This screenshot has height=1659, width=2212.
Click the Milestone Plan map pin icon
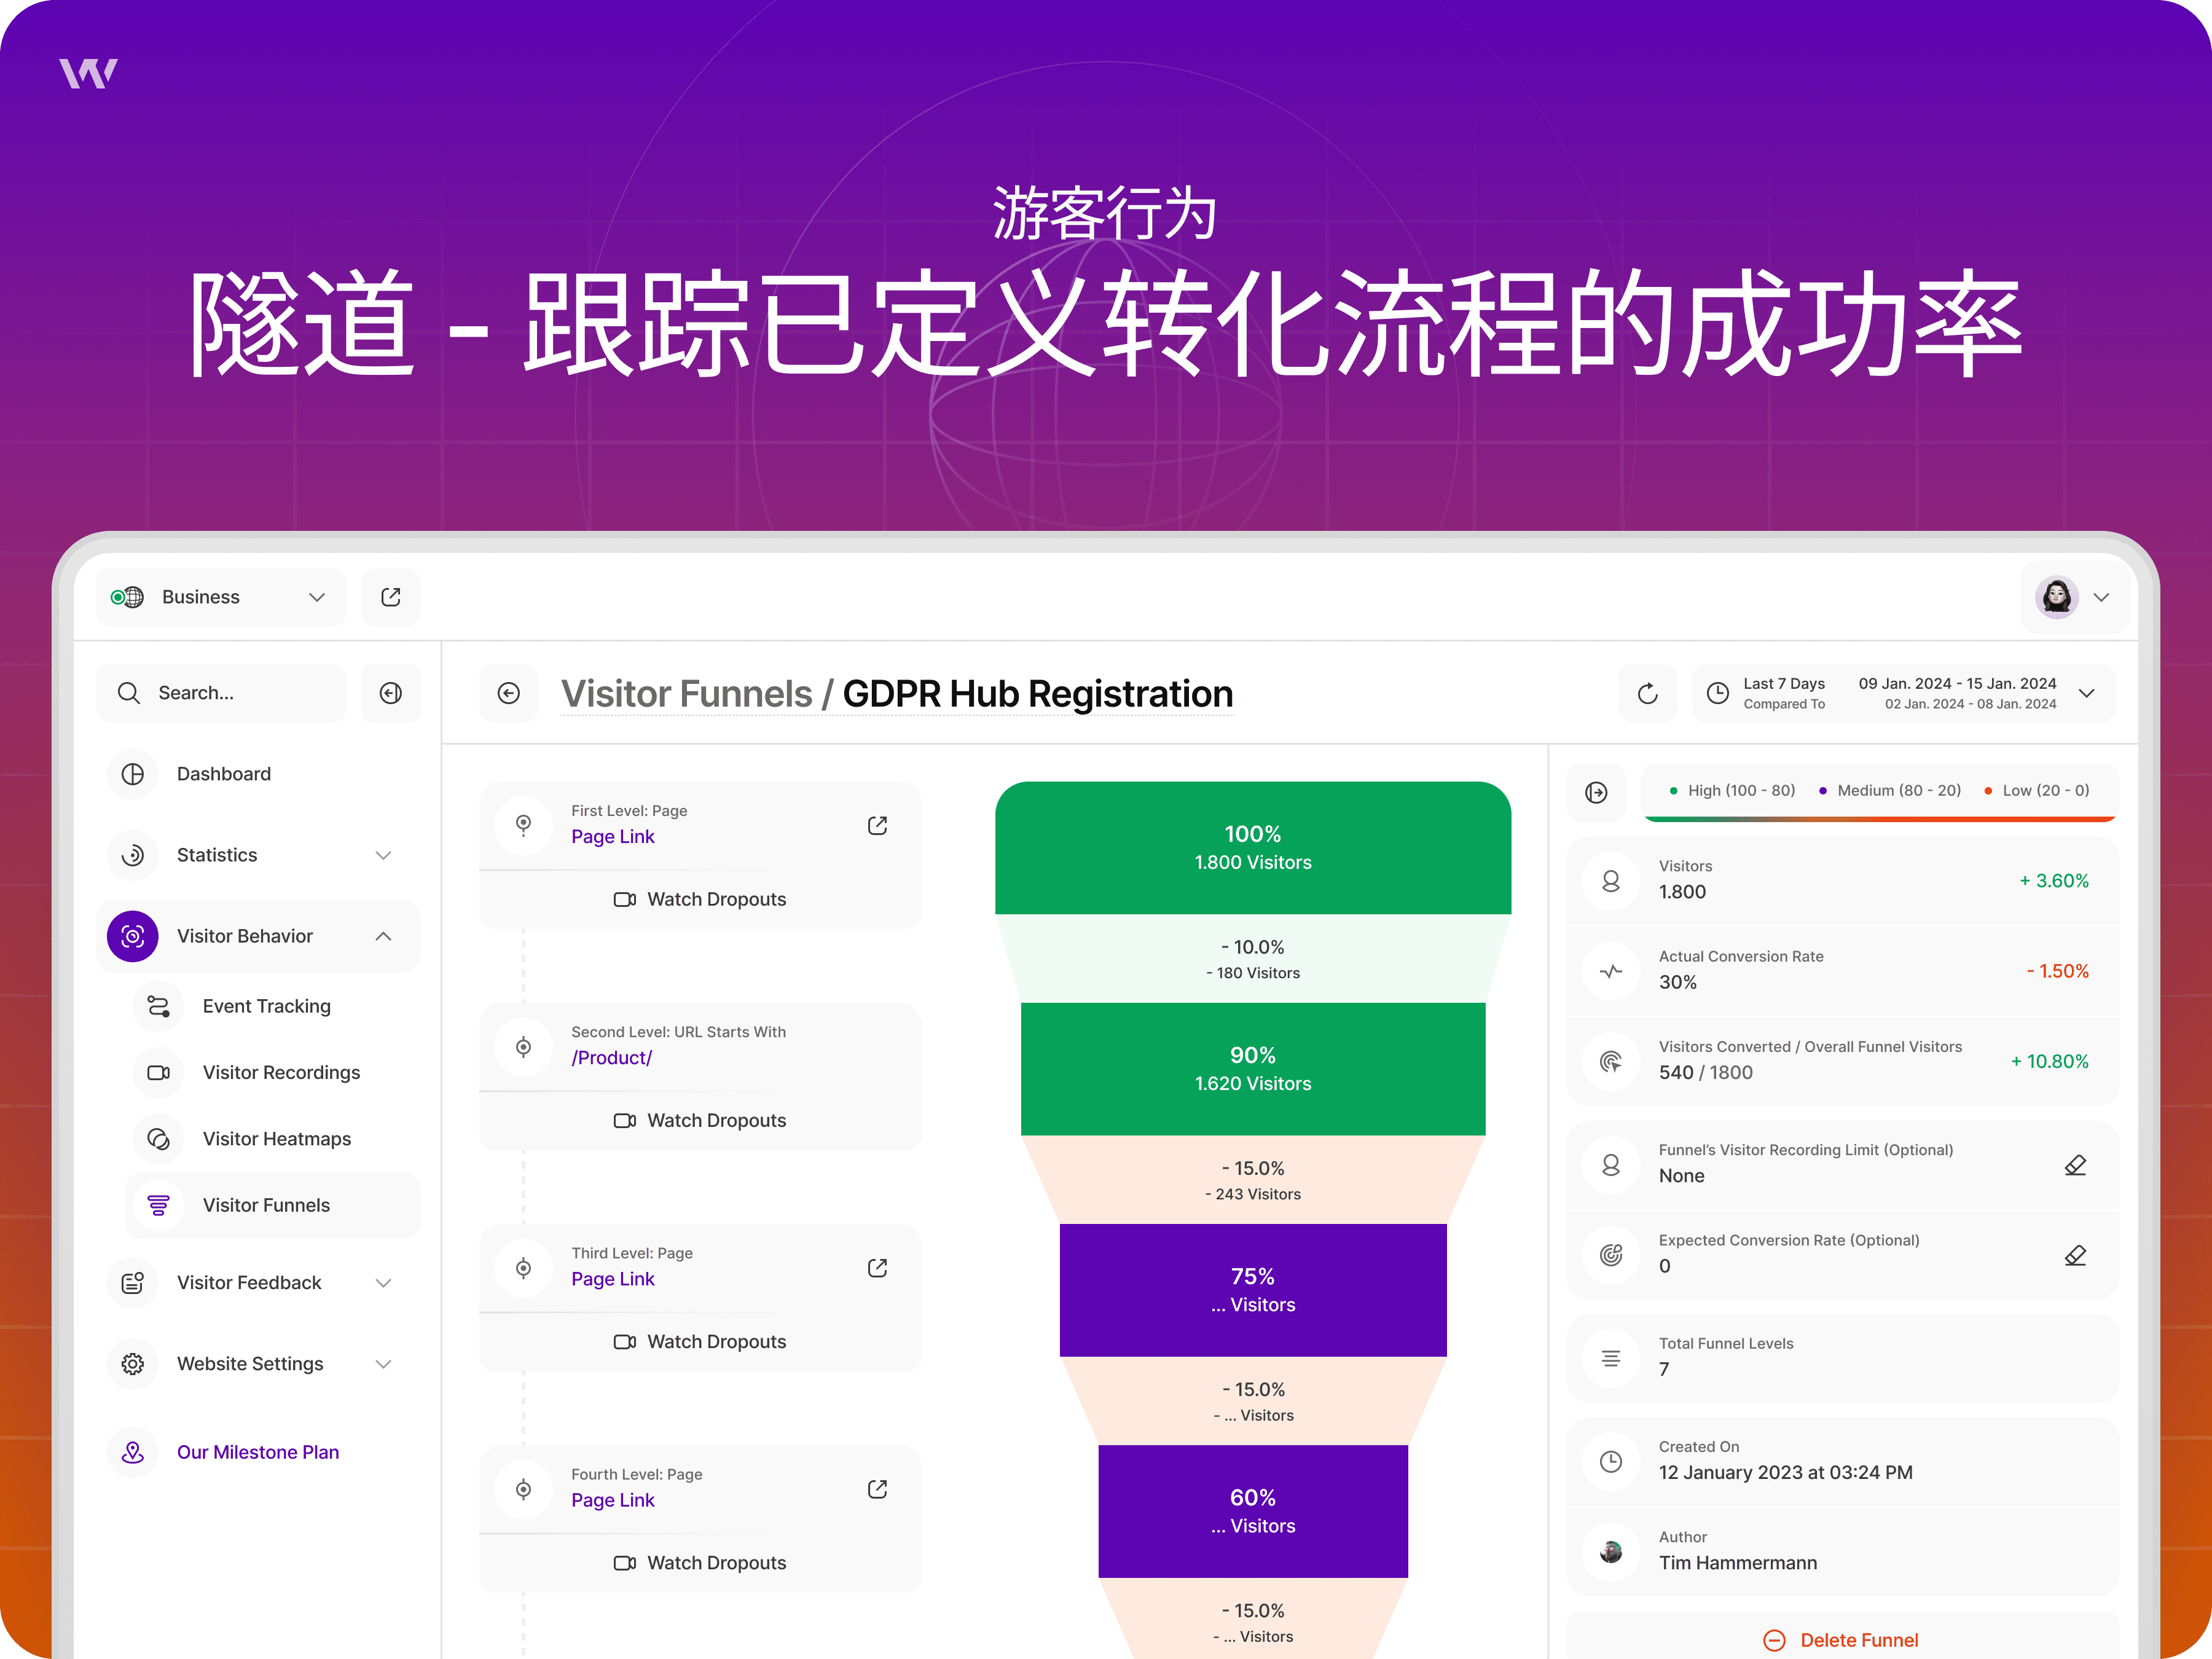point(133,1452)
